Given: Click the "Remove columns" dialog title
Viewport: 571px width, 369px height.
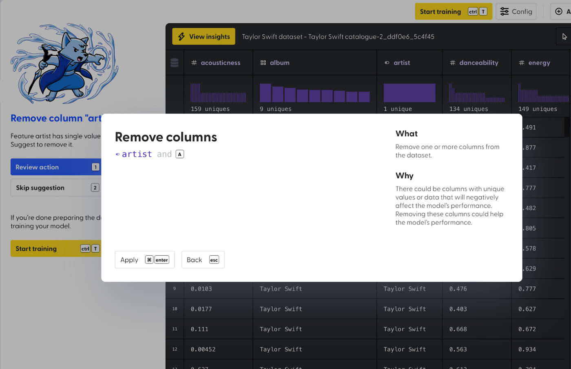Looking at the screenshot, I should click(x=166, y=137).
